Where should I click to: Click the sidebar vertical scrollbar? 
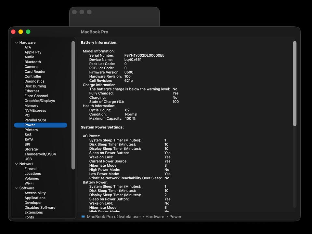(73, 104)
